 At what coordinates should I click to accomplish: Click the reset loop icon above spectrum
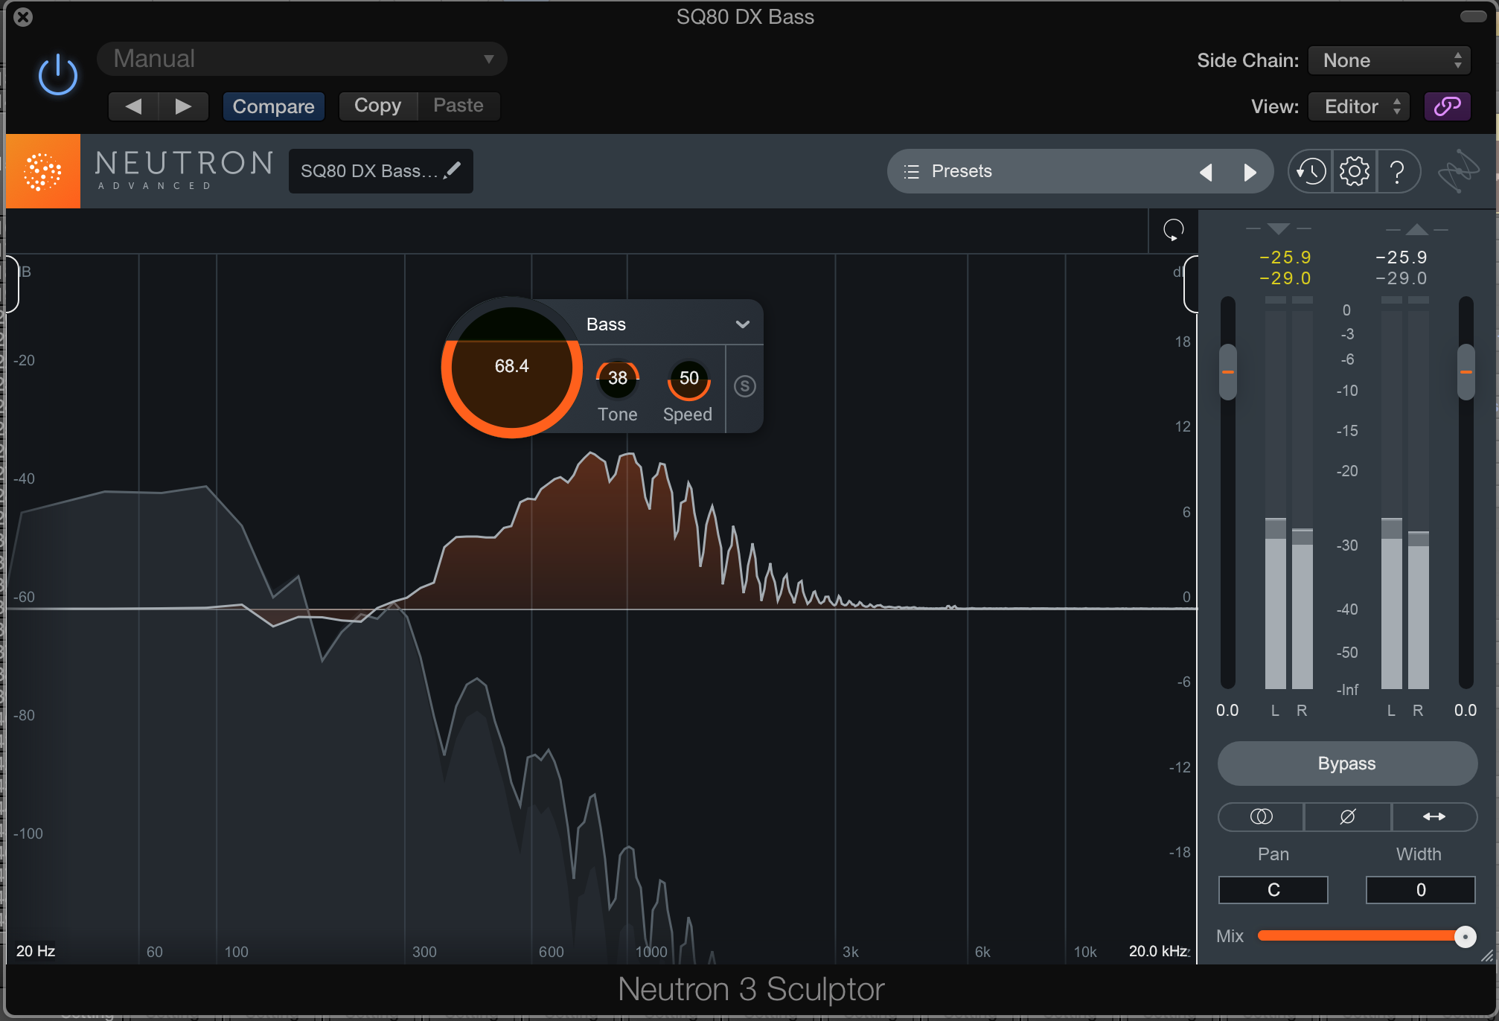point(1174,230)
